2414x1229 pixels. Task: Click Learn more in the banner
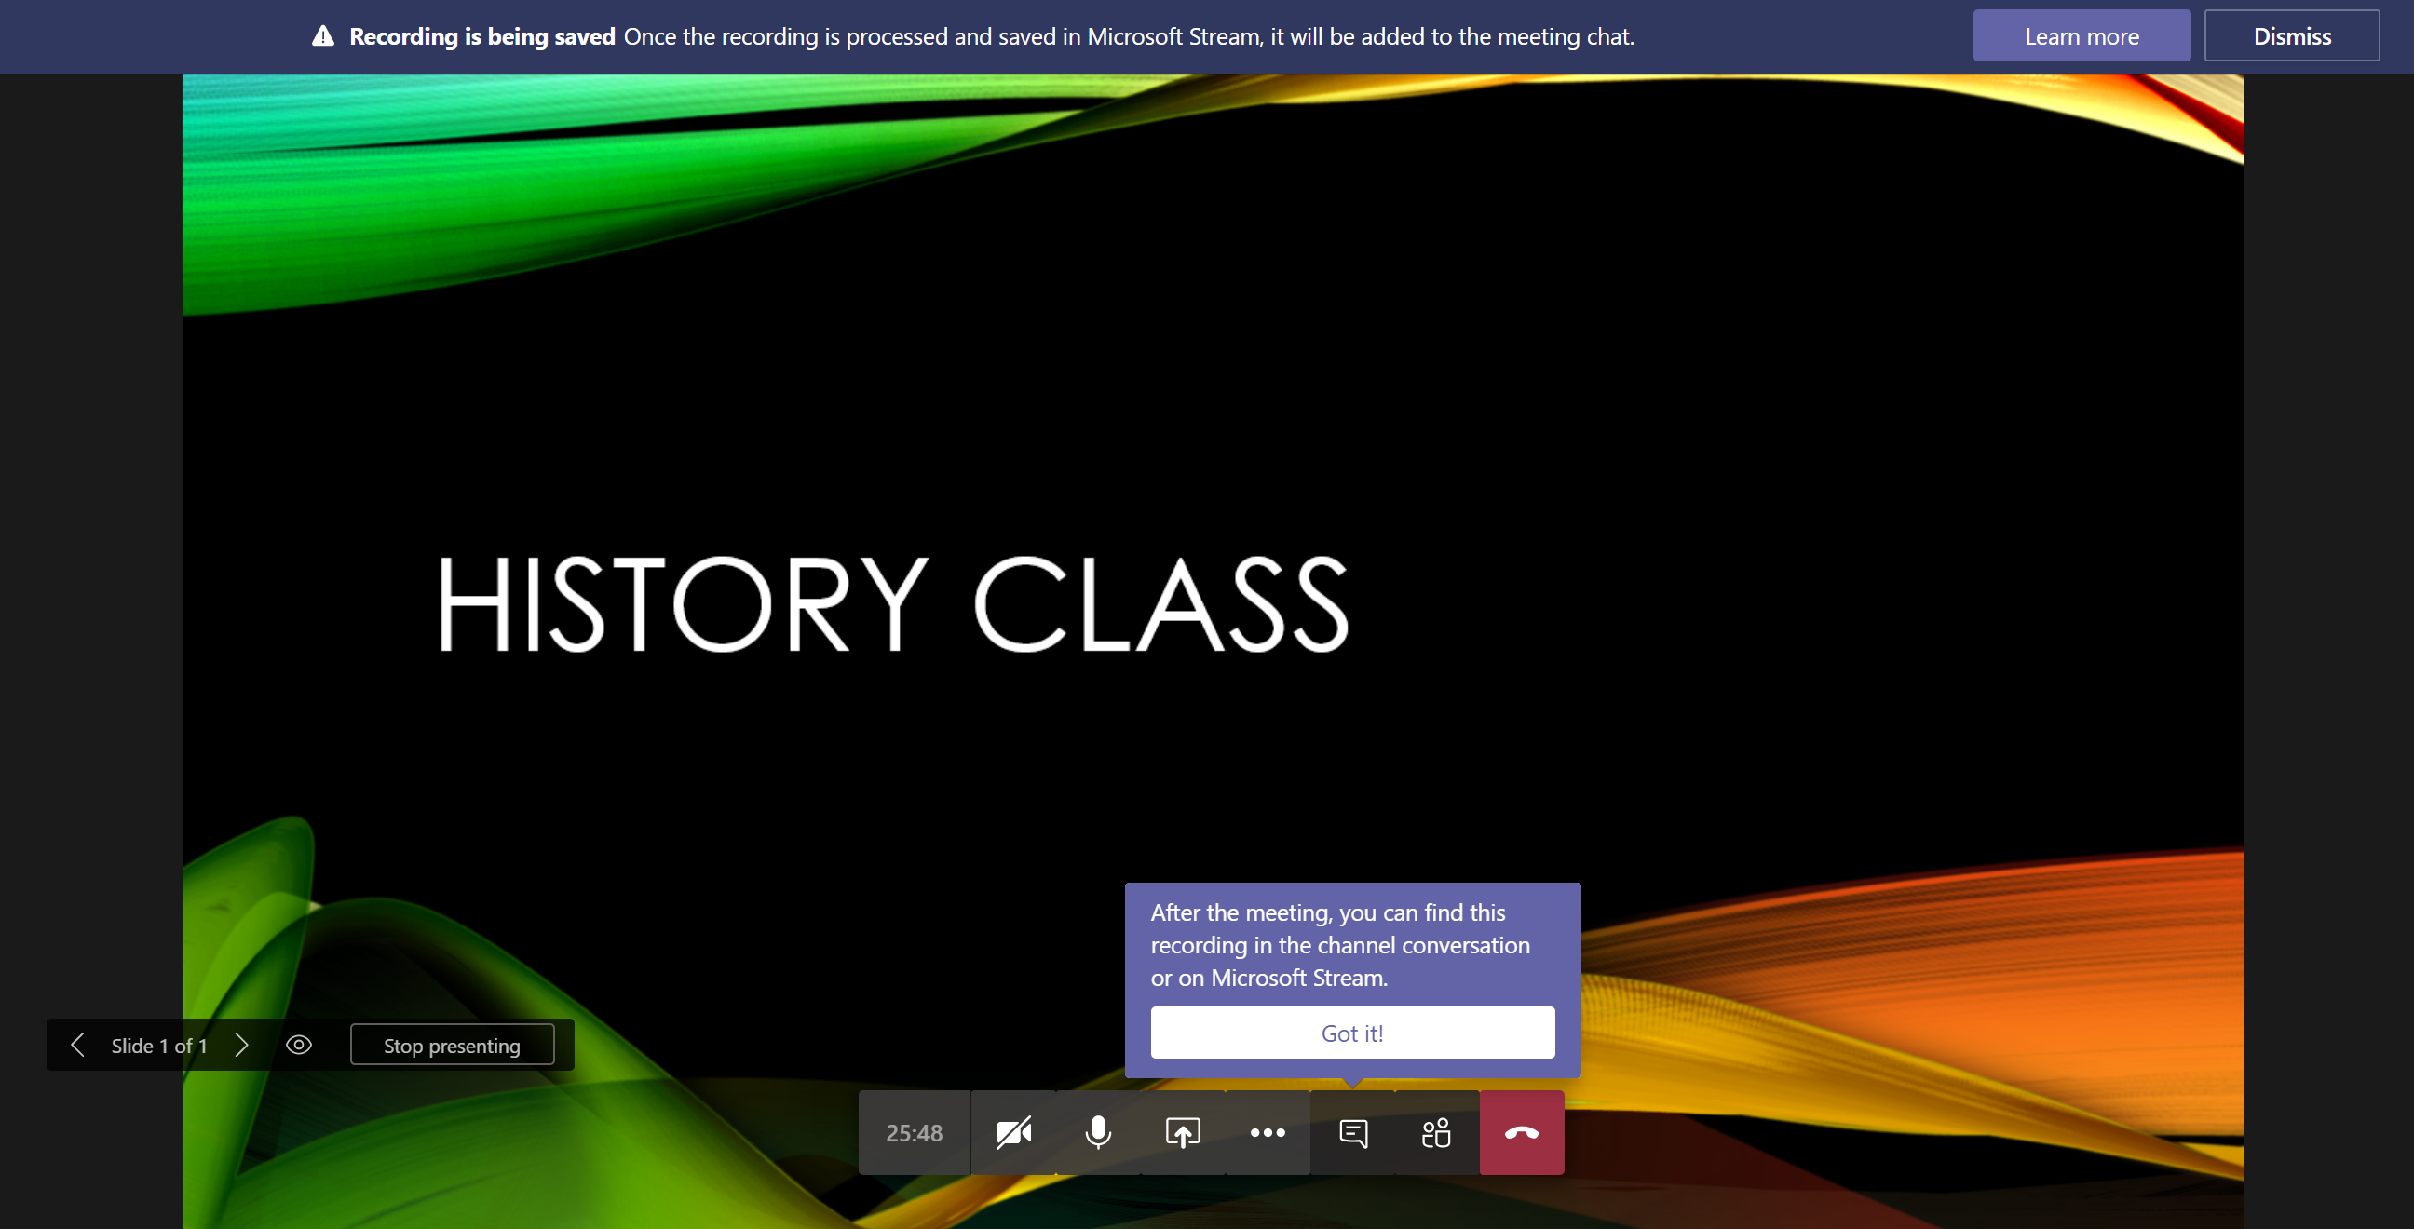tap(2082, 36)
